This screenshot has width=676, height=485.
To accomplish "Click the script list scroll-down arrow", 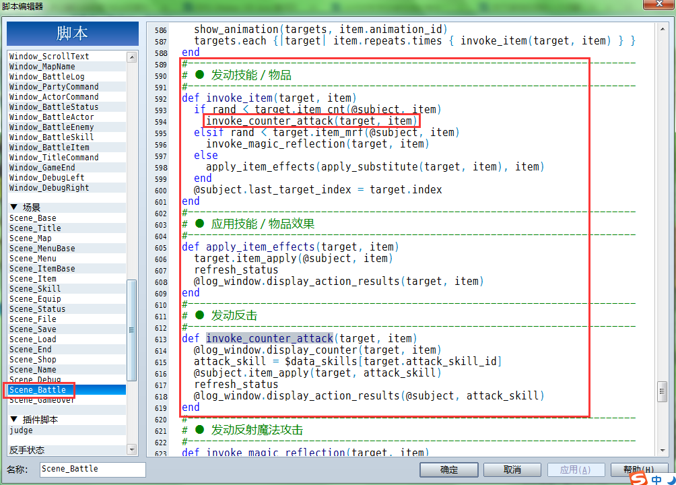I will point(132,449).
